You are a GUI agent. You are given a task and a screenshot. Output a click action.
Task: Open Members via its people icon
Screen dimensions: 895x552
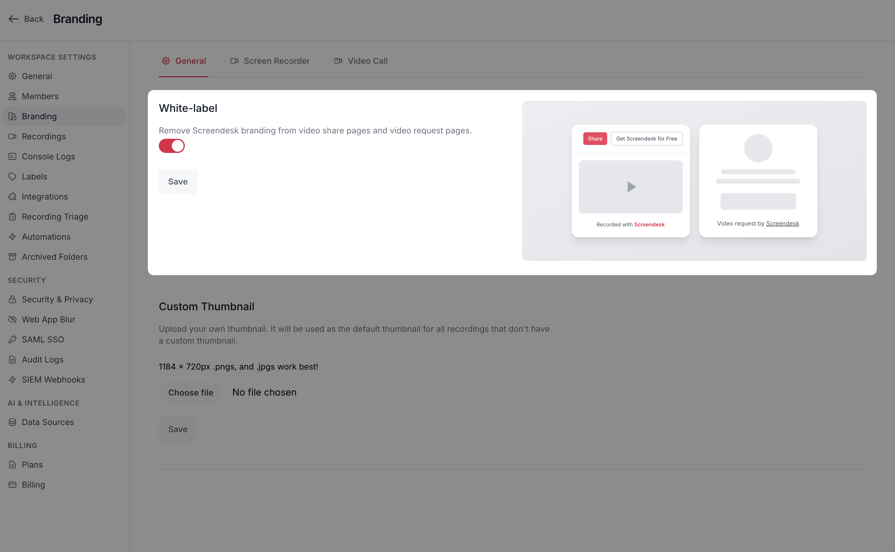[12, 97]
